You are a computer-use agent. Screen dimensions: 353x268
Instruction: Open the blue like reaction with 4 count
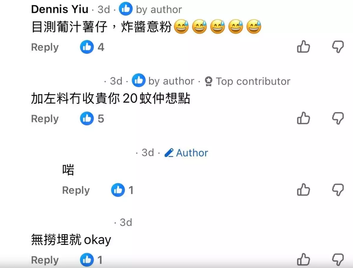pos(92,47)
